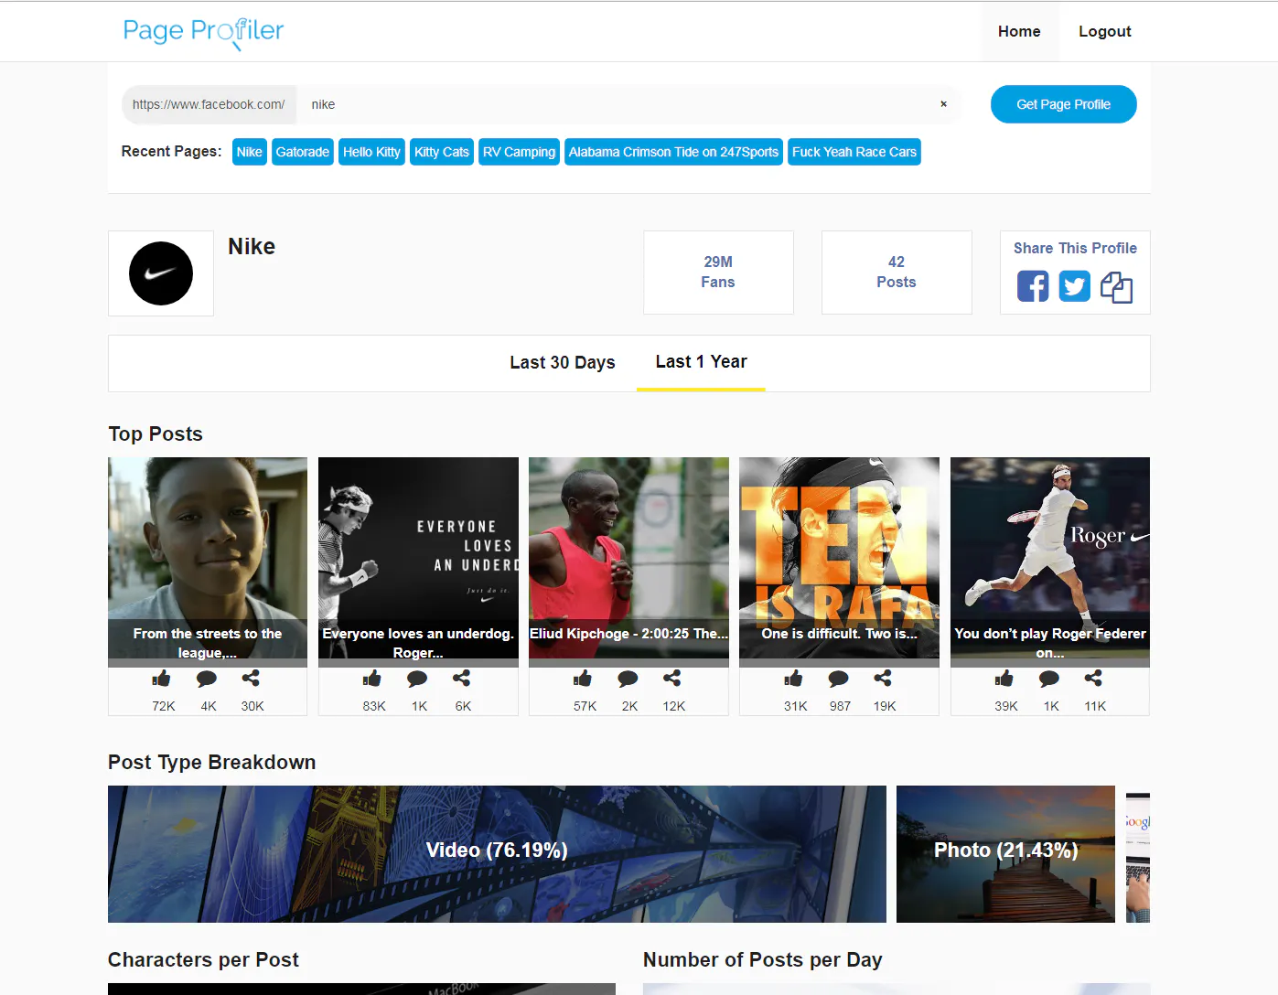Click shares icon on Roger Federer post
The height and width of the screenshot is (995, 1278).
click(x=1093, y=679)
